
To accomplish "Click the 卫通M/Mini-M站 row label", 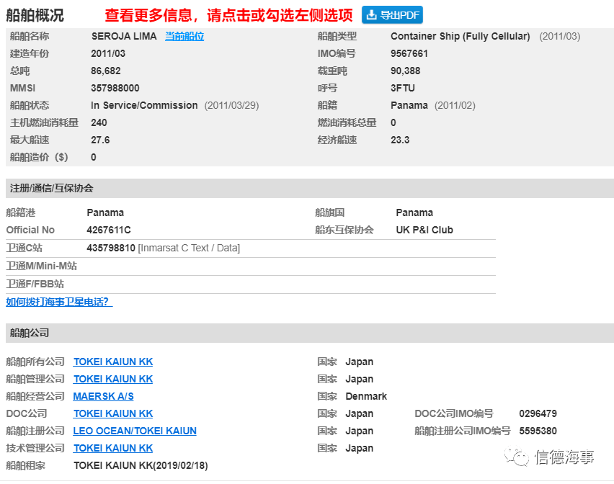I will click(42, 266).
